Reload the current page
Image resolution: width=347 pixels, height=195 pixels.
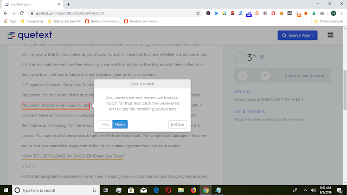(22, 13)
